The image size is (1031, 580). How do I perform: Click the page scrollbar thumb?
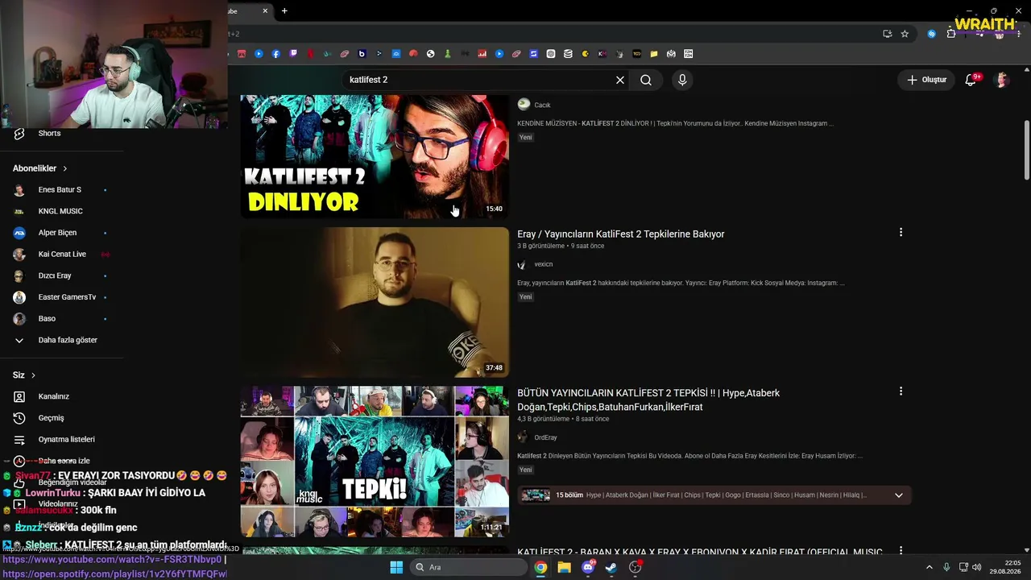(1026, 151)
